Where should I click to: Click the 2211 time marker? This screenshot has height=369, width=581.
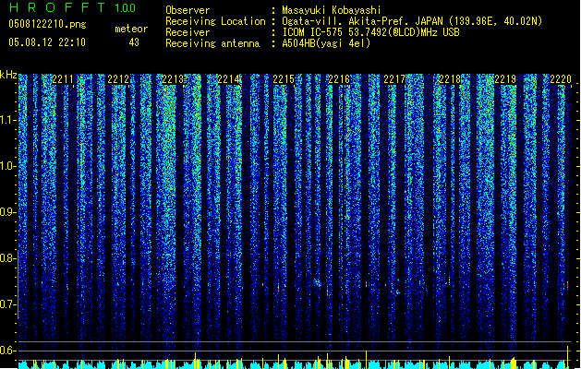(63, 79)
